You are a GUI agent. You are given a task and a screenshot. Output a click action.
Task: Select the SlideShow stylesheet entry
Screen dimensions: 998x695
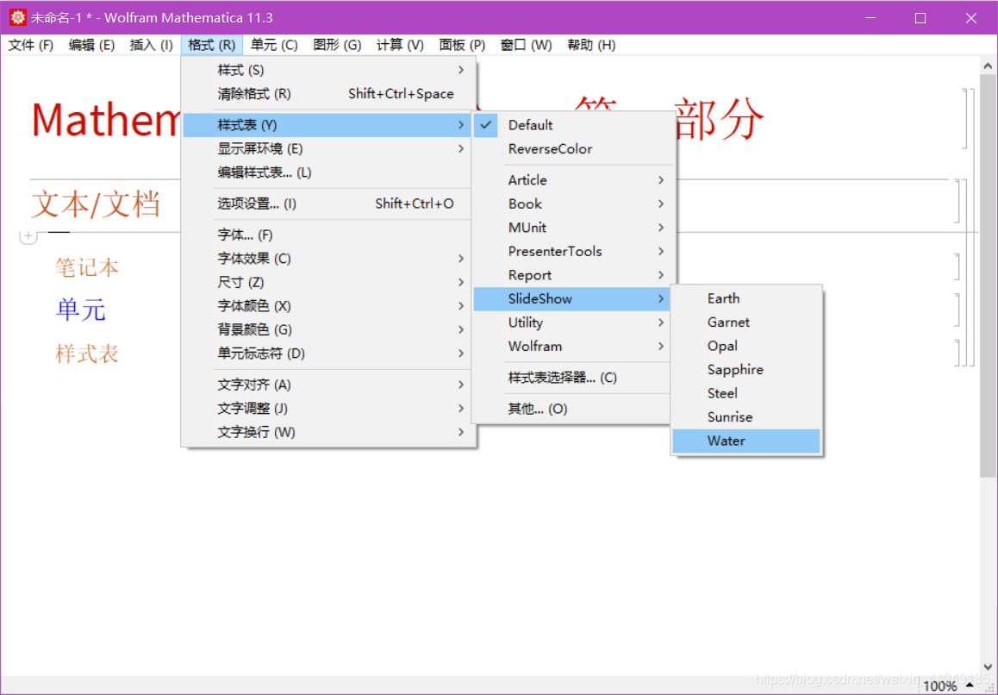click(572, 298)
